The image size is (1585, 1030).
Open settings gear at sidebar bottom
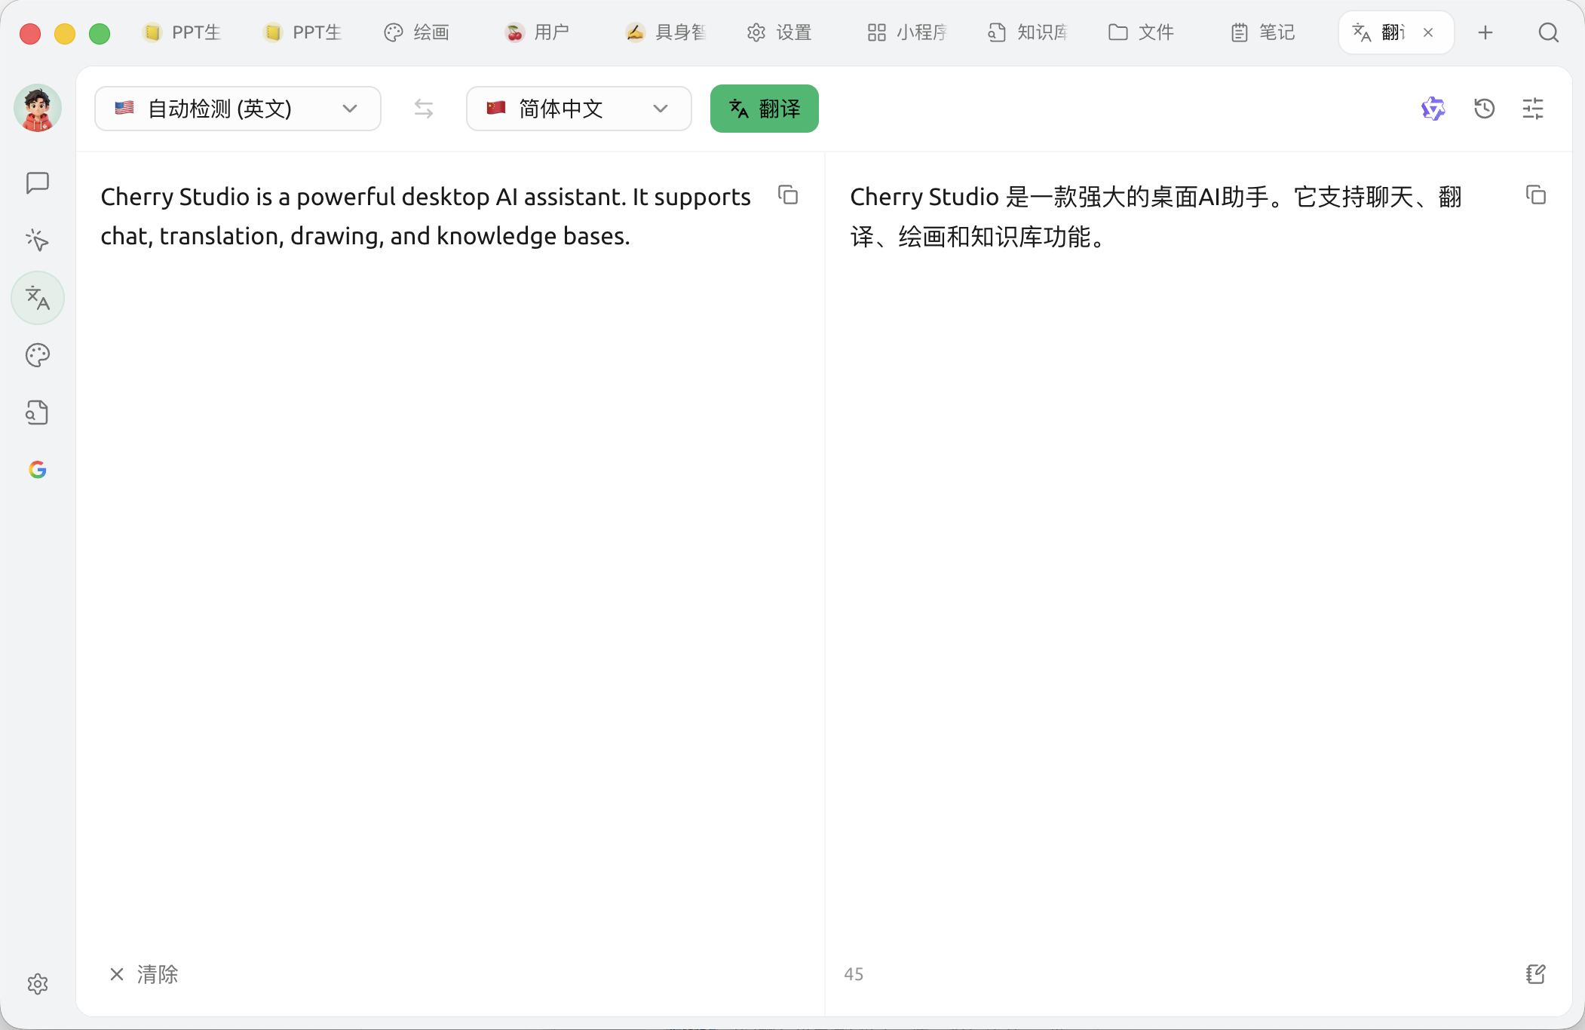[x=37, y=983]
